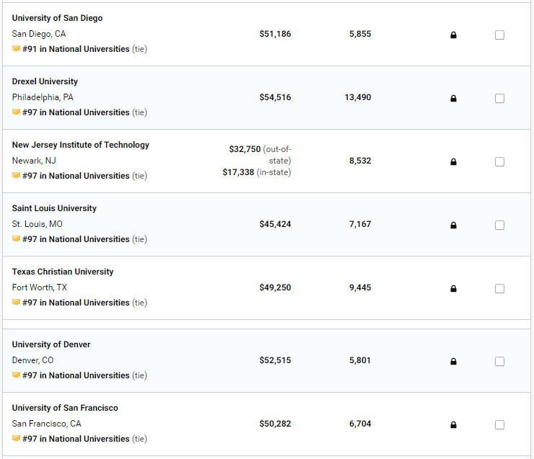Toggle the University of Denver checkbox
534x459 pixels.
[499, 362]
